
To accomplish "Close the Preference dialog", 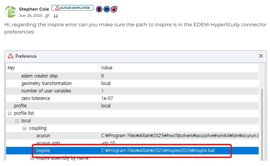I will tap(261, 56).
